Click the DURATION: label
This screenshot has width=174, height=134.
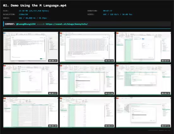92,11
